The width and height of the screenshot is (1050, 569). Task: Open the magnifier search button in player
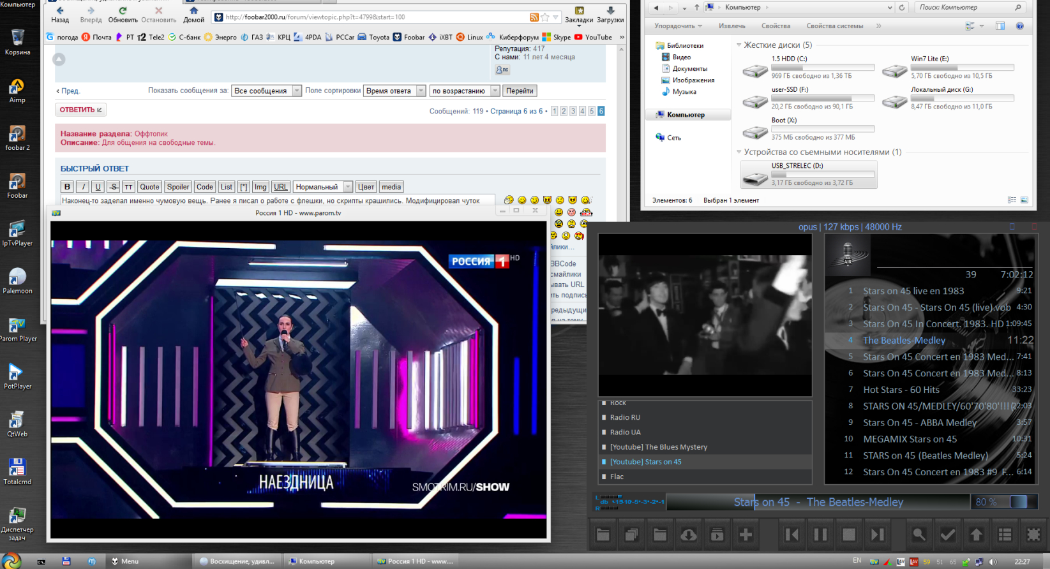[919, 535]
